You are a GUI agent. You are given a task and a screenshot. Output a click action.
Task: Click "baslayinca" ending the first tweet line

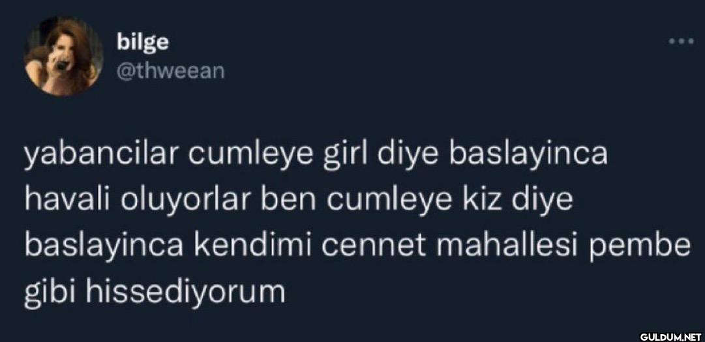pyautogui.click(x=526, y=155)
